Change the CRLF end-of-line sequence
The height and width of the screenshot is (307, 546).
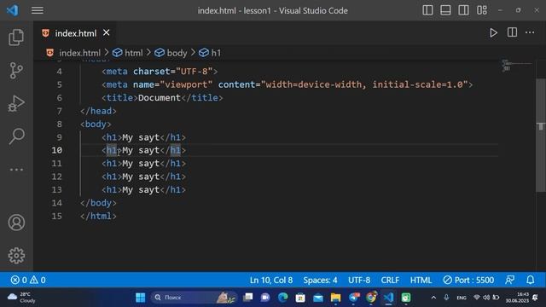390,281
